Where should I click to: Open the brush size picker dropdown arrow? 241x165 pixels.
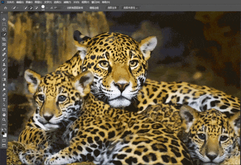pos(47,8)
